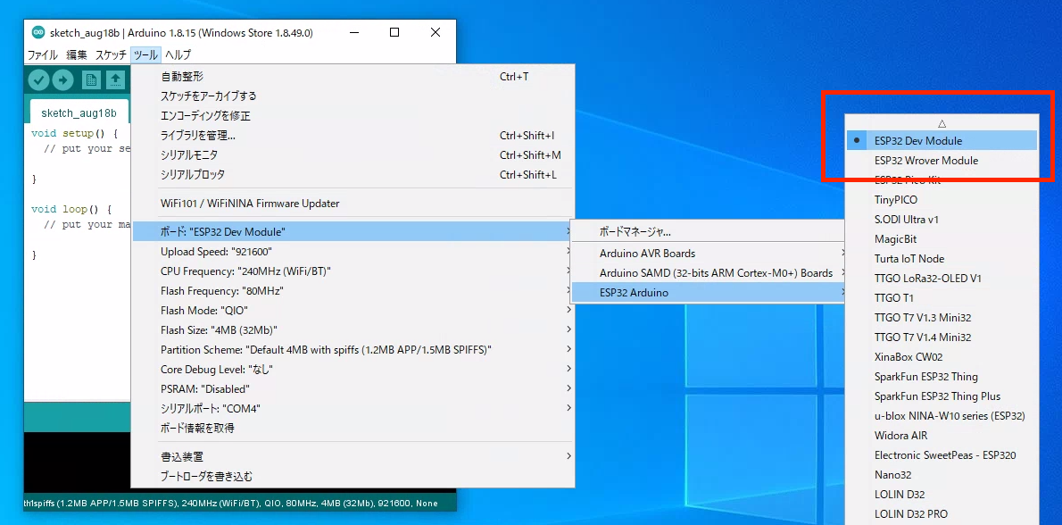Open シリアルモニタ from the menu
The height and width of the screenshot is (525, 1062).
(x=353, y=155)
